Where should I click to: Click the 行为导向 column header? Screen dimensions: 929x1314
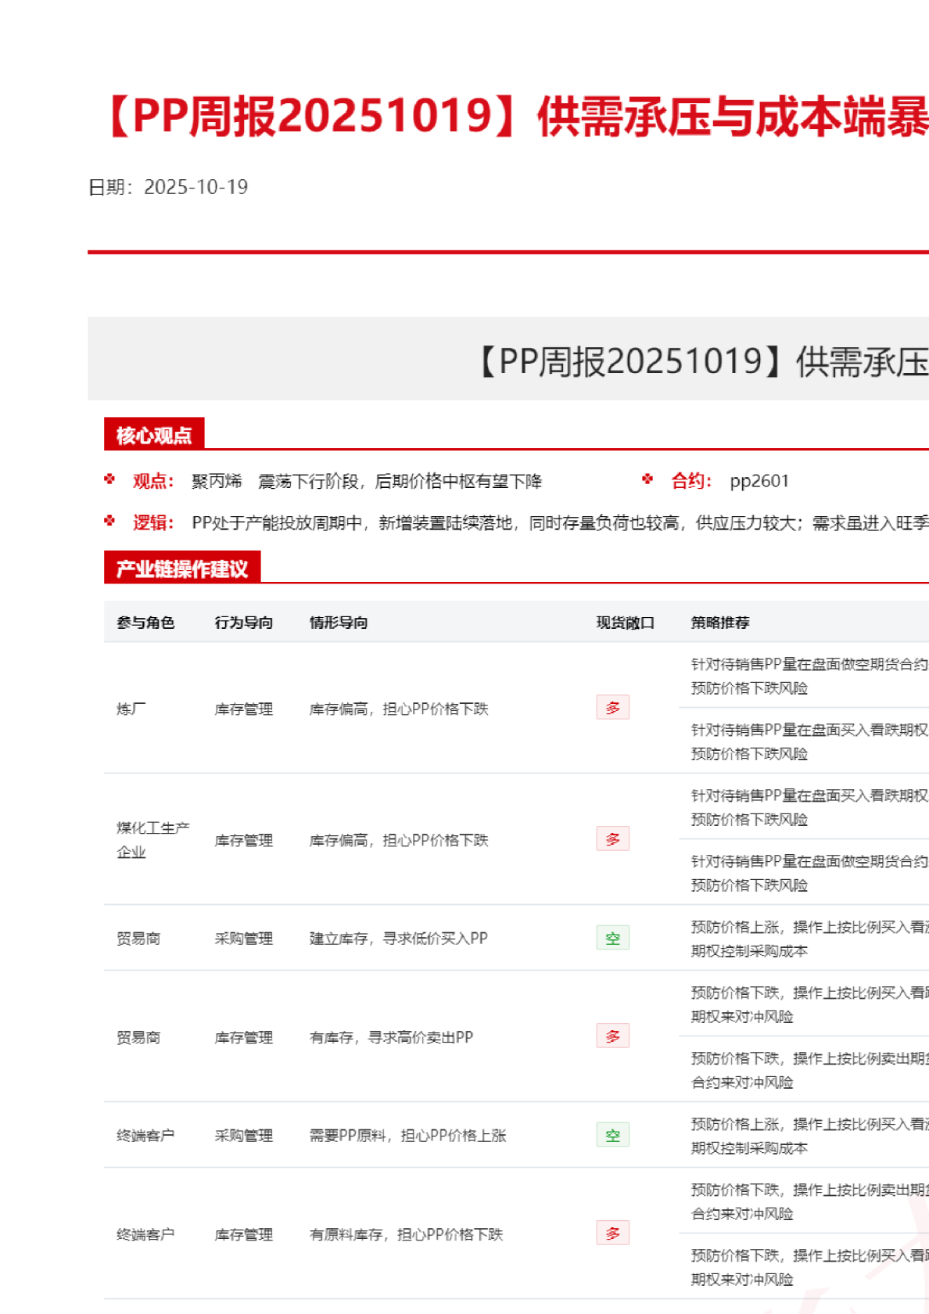(244, 623)
